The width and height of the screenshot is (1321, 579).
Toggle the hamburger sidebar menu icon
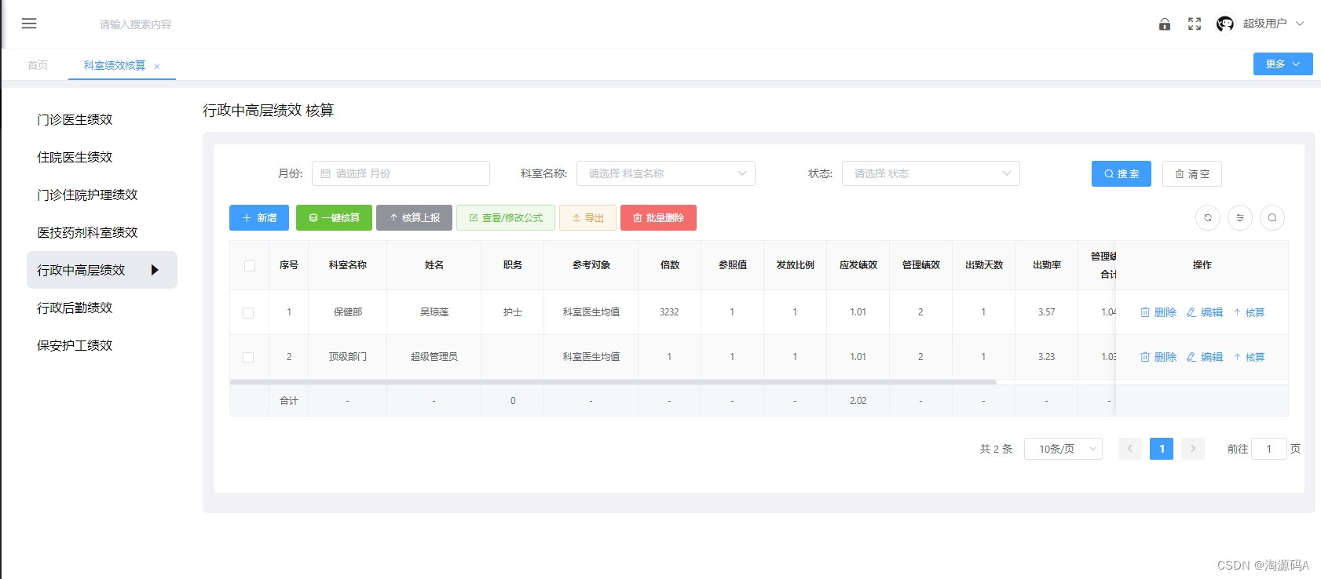pos(29,24)
